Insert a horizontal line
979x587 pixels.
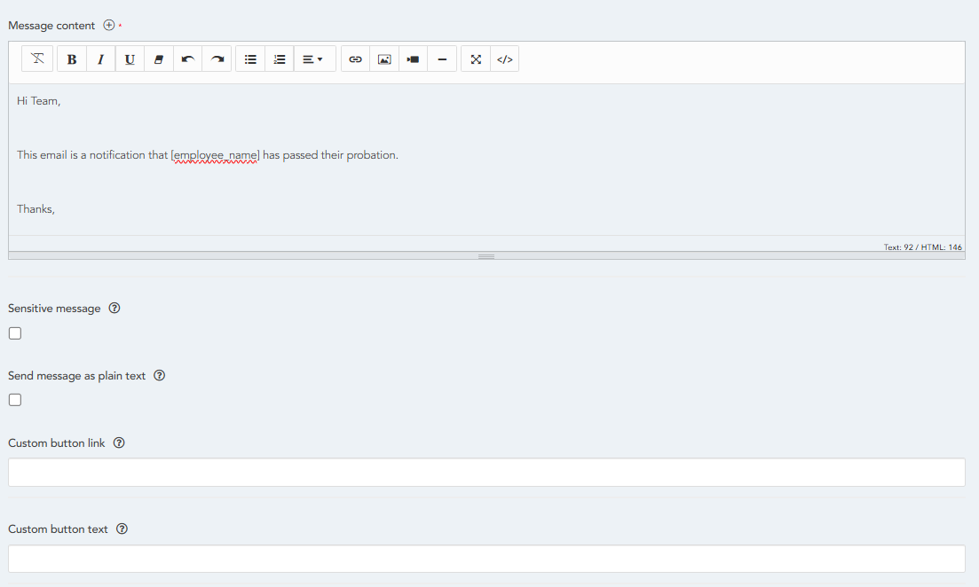click(442, 59)
